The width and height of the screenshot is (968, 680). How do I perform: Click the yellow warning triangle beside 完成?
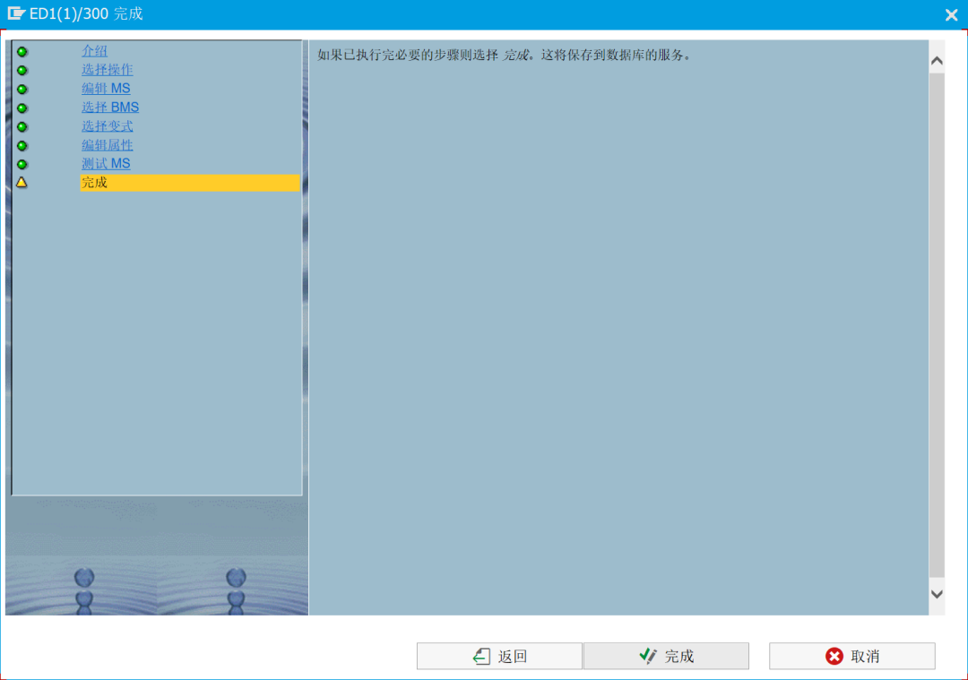coord(22,182)
